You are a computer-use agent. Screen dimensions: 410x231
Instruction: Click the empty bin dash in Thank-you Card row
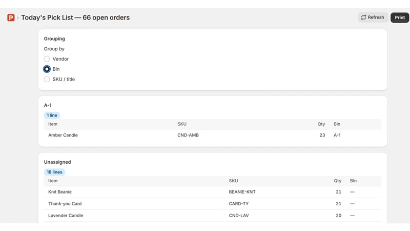(x=352, y=204)
